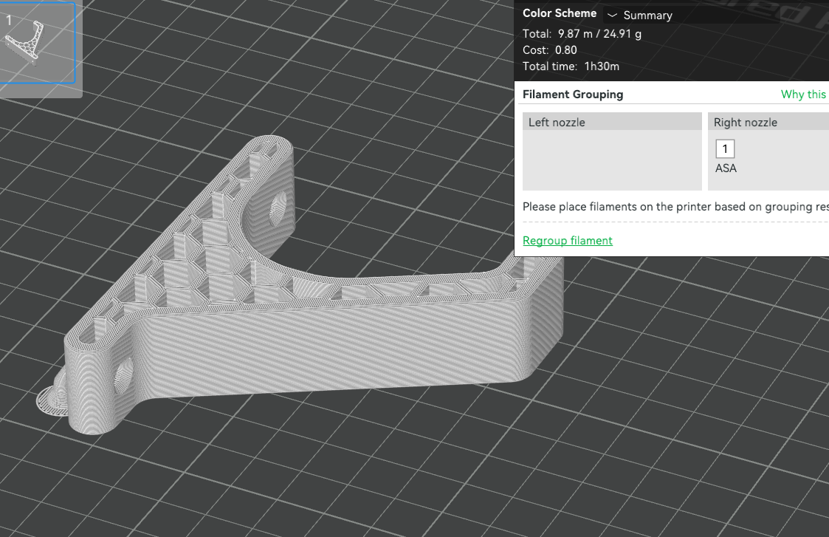Viewport: 829px width, 537px height.
Task: Click the Total time 1h30m text
Action: tap(571, 66)
